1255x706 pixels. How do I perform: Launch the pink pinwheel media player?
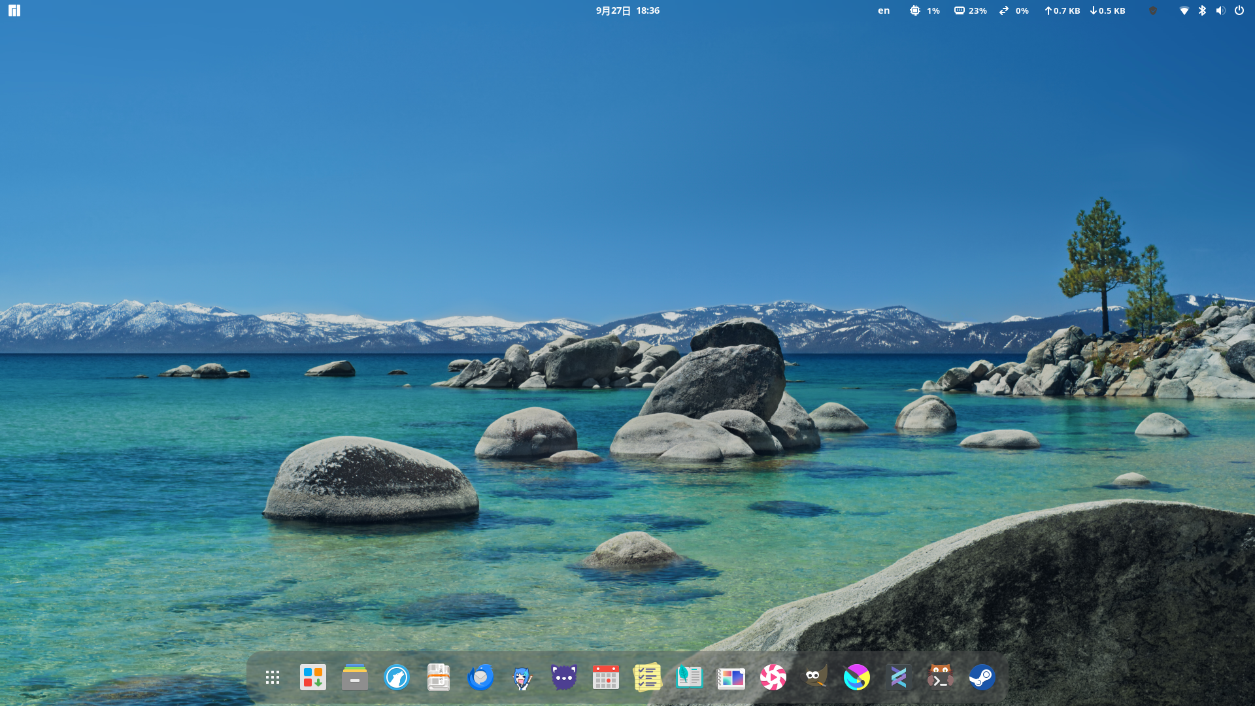coord(773,677)
